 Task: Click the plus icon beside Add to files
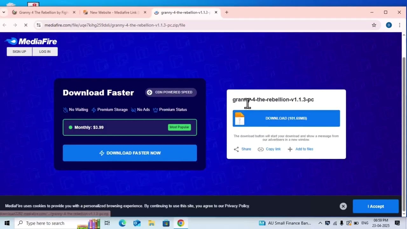290,149
